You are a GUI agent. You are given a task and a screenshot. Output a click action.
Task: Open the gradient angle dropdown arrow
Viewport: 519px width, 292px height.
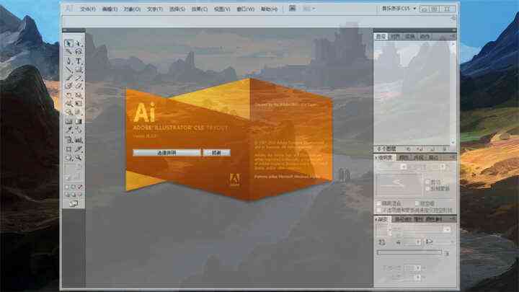[x=418, y=242]
